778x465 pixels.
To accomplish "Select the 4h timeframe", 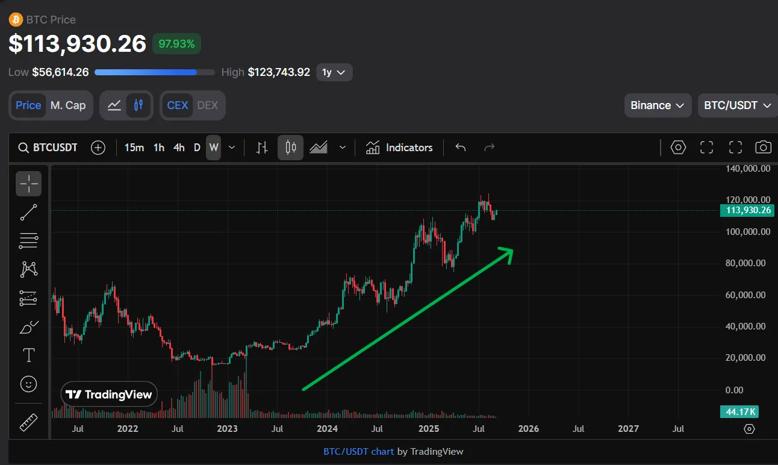I will [179, 148].
